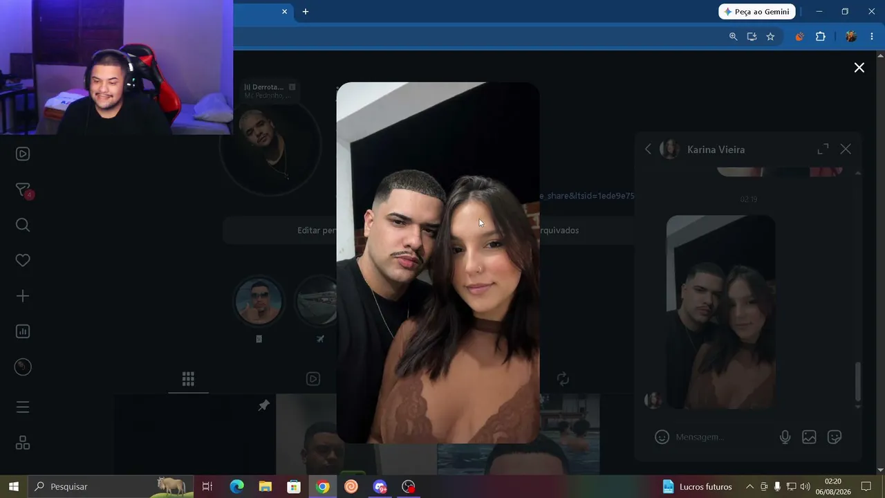Open Microsoft Store from the taskbar

point(294,486)
